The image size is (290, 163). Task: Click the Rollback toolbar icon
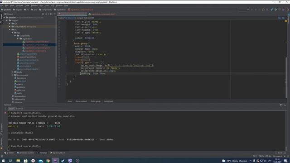coord(283,10)
